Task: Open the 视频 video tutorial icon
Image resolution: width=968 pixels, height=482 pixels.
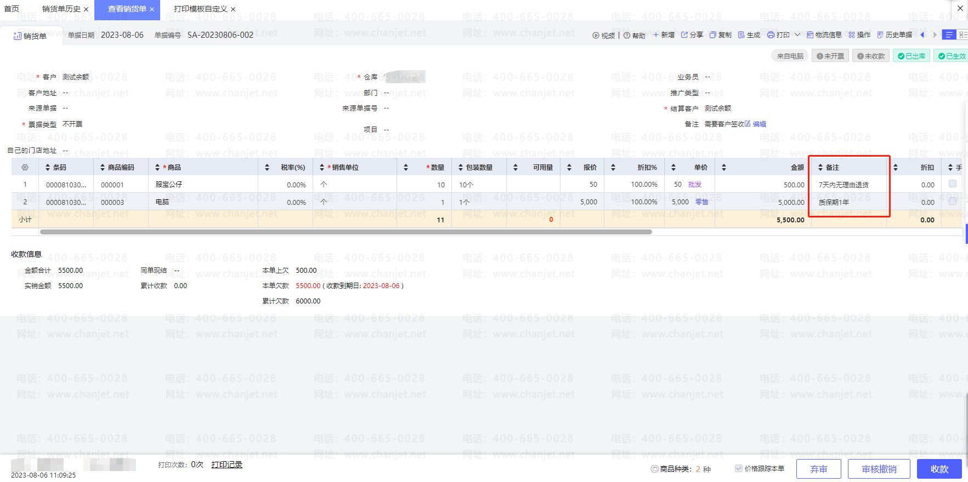Action: point(596,36)
